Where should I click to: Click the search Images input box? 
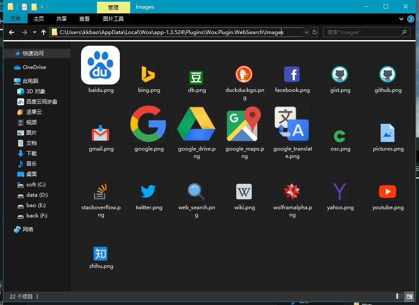point(362,32)
